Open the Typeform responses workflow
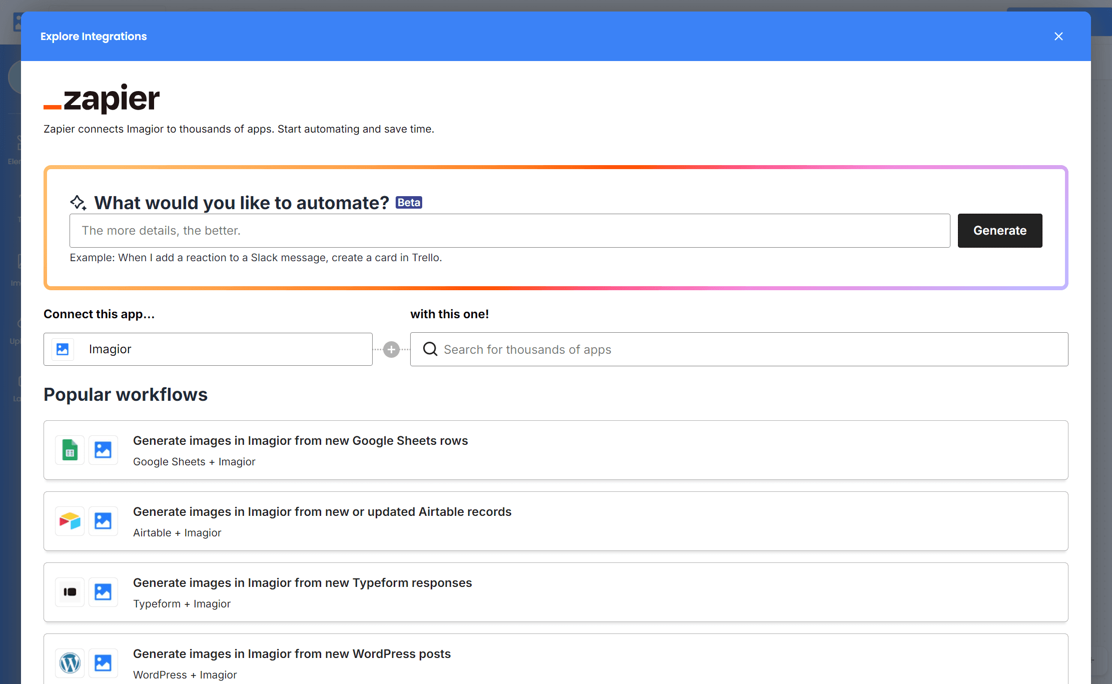This screenshot has width=1112, height=684. pos(556,592)
